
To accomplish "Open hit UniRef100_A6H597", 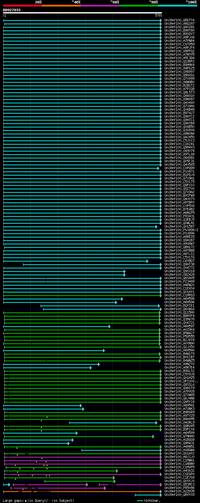I will (x=179, y=326).
